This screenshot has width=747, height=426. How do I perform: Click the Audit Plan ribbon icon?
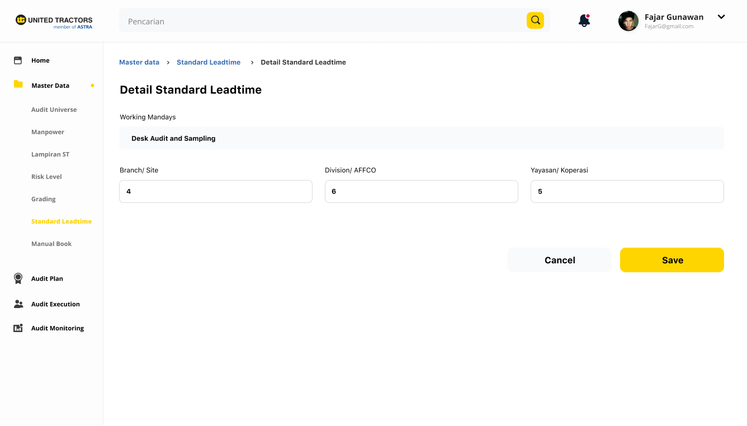tap(18, 278)
